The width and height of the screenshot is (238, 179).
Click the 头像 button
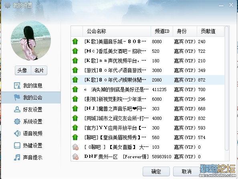click(x=23, y=70)
